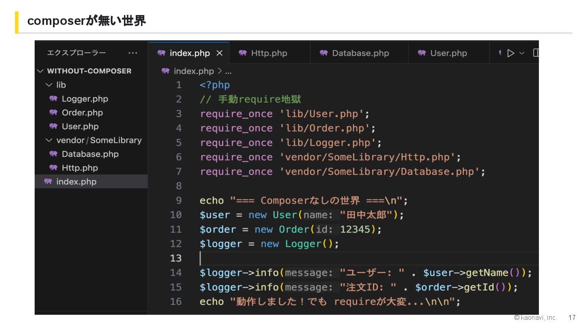
Task: Open Order.php in the explorer
Action: tap(82, 112)
